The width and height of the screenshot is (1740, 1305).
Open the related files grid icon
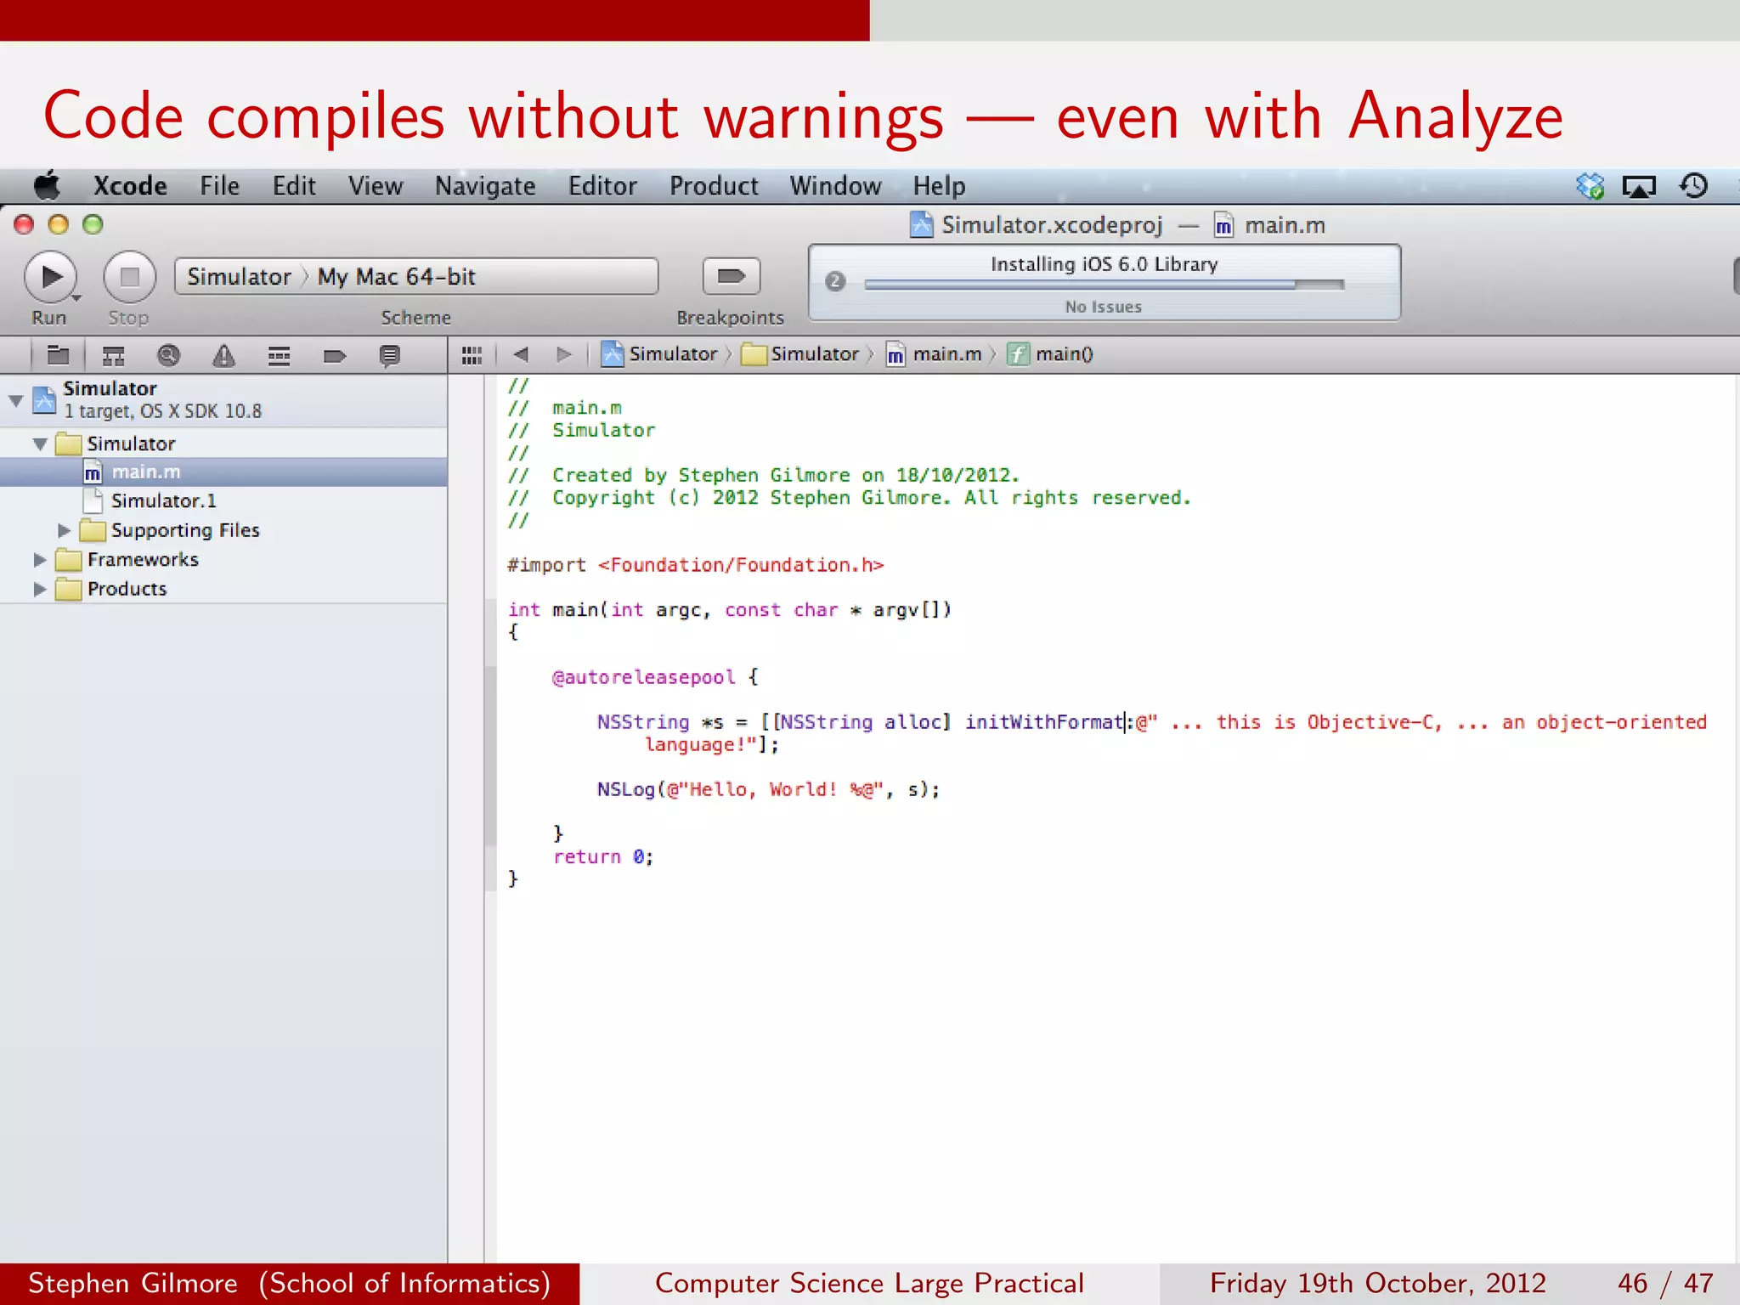472,354
